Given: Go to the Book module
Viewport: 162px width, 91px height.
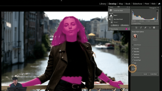Looking at the screenshot, I should click(x=128, y=4).
